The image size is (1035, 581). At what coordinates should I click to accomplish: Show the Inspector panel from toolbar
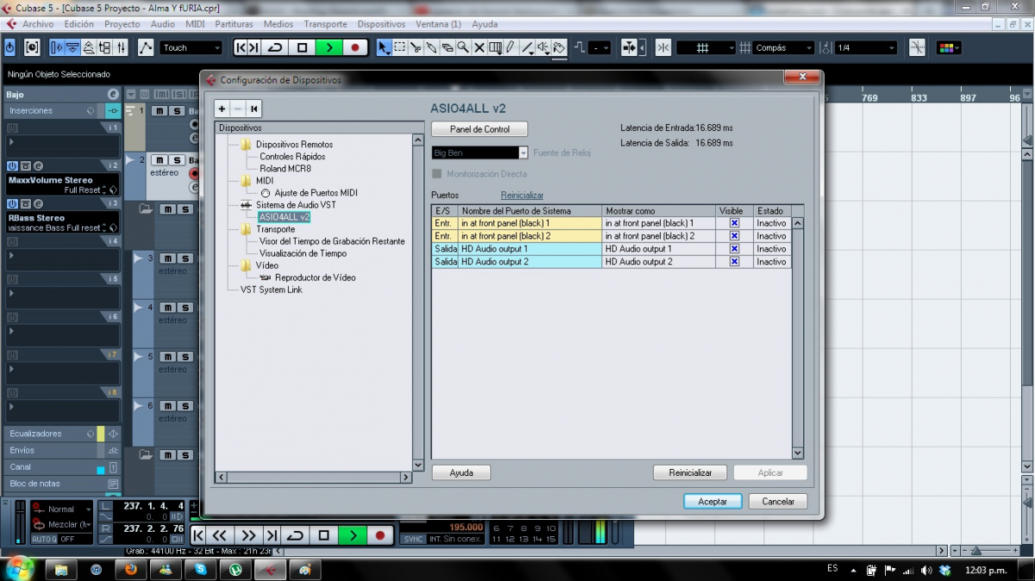pos(57,47)
